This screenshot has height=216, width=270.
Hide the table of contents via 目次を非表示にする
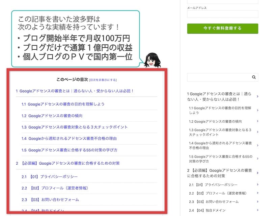[x=103, y=80]
